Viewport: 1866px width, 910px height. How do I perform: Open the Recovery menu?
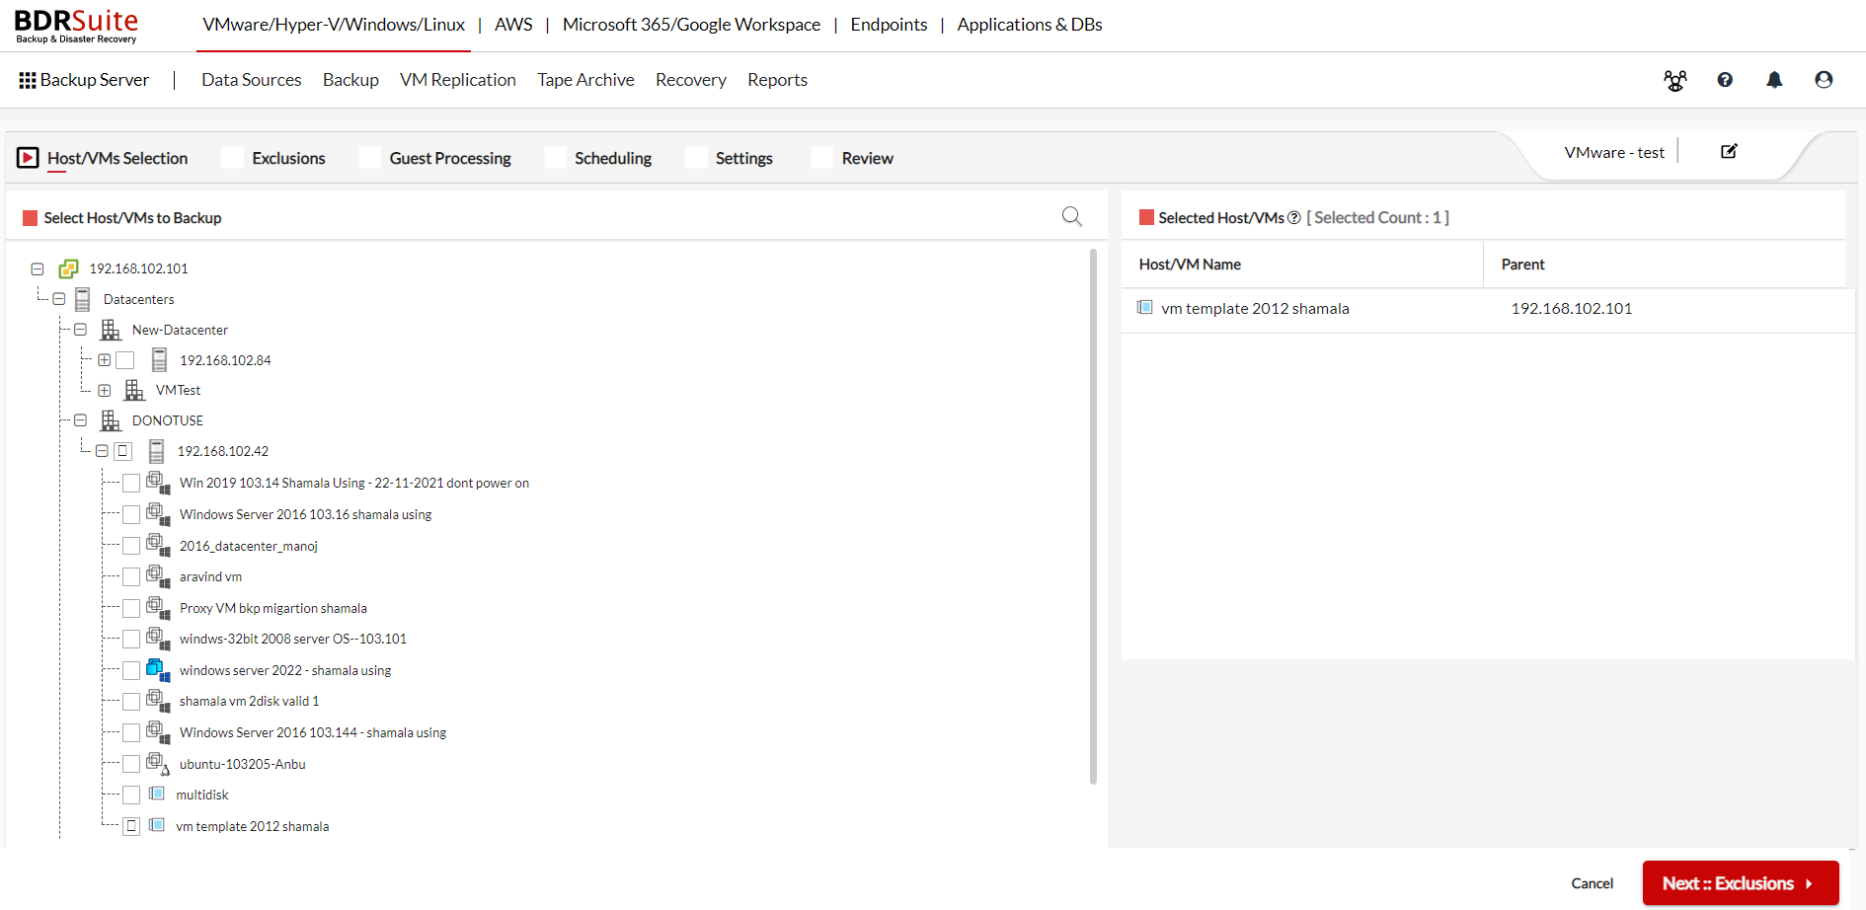[691, 80]
